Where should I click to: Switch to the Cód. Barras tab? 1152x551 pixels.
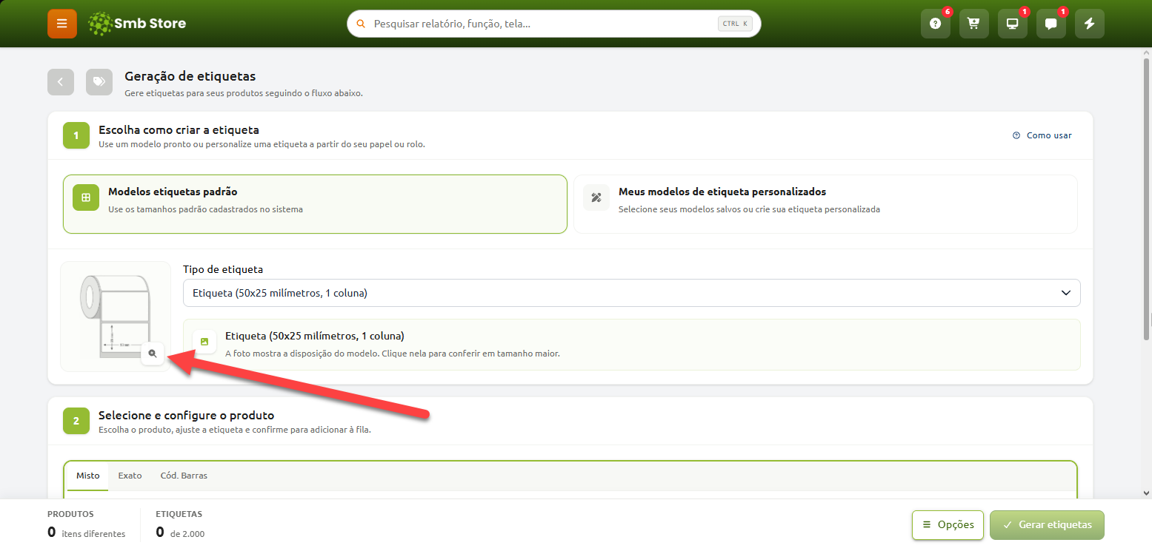pyautogui.click(x=184, y=476)
